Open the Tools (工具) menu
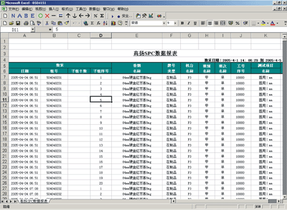Screen dimensions: 287x210 (x=81, y=9)
